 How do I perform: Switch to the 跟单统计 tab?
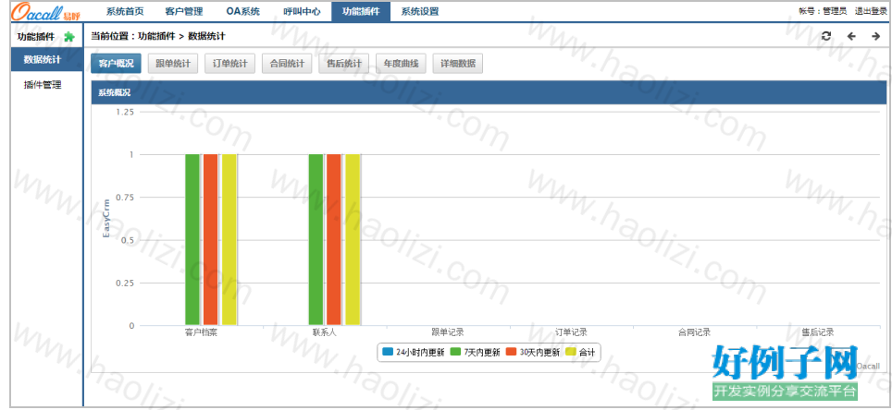pyautogui.click(x=173, y=64)
